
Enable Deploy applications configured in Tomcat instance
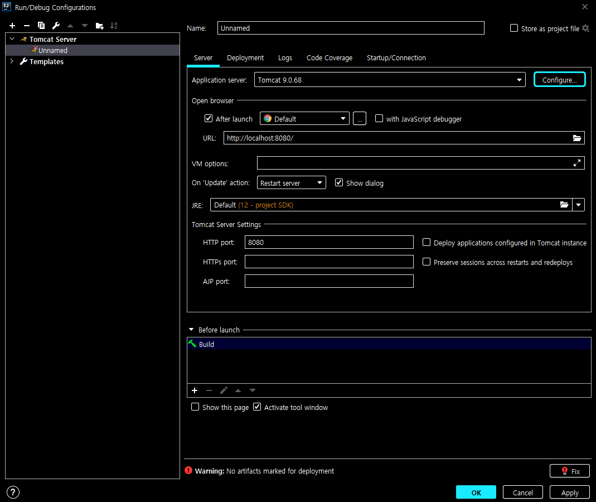click(x=427, y=242)
